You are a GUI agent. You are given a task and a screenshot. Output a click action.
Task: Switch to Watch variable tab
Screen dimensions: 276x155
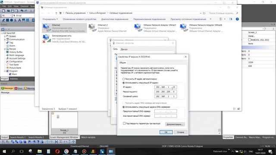pyautogui.click(x=88, y=137)
